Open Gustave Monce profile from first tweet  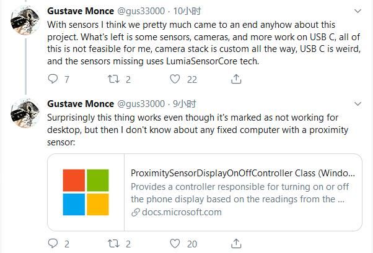coord(81,12)
